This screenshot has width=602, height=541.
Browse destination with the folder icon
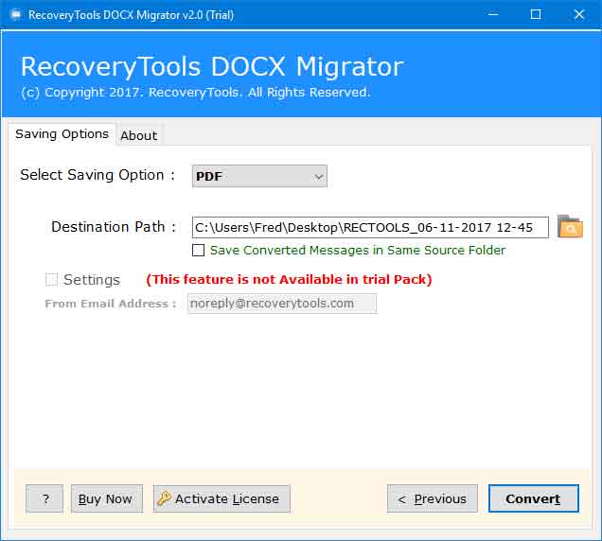(570, 226)
